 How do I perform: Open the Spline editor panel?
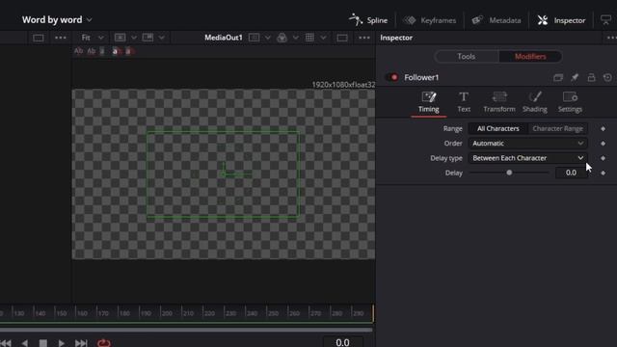coord(368,20)
